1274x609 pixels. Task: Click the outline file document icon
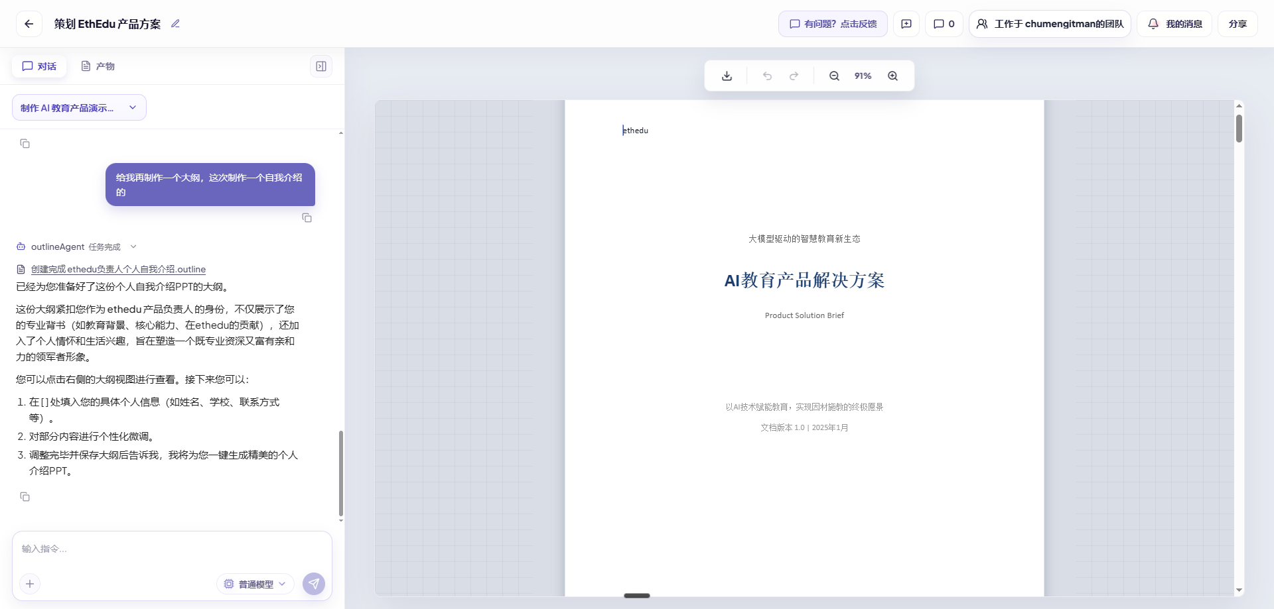[x=21, y=269]
